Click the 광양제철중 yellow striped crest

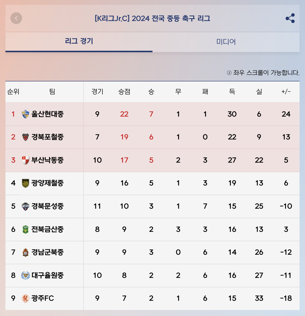(x=25, y=183)
